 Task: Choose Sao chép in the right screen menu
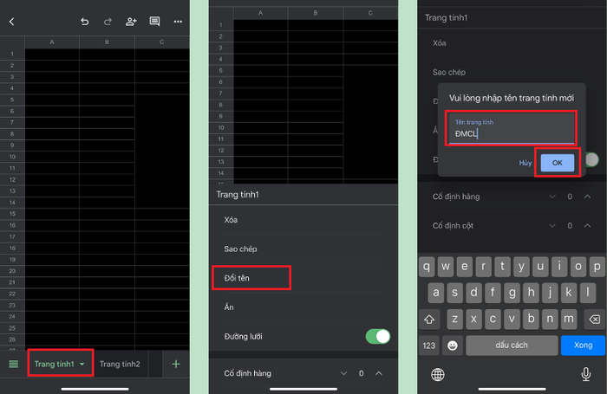click(449, 72)
